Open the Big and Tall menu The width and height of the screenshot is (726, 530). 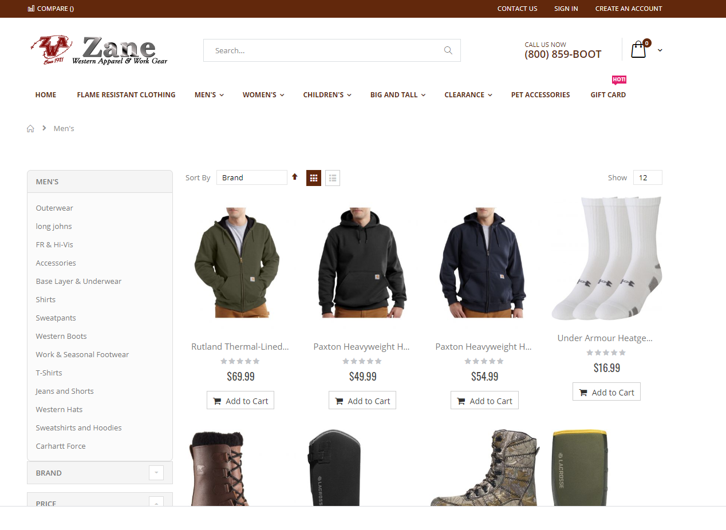(x=398, y=95)
